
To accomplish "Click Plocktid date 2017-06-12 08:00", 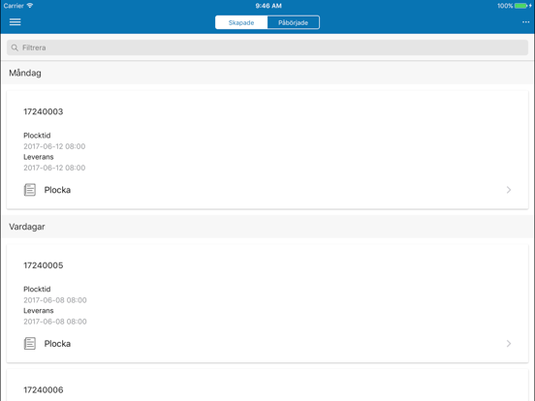I will tap(54, 146).
